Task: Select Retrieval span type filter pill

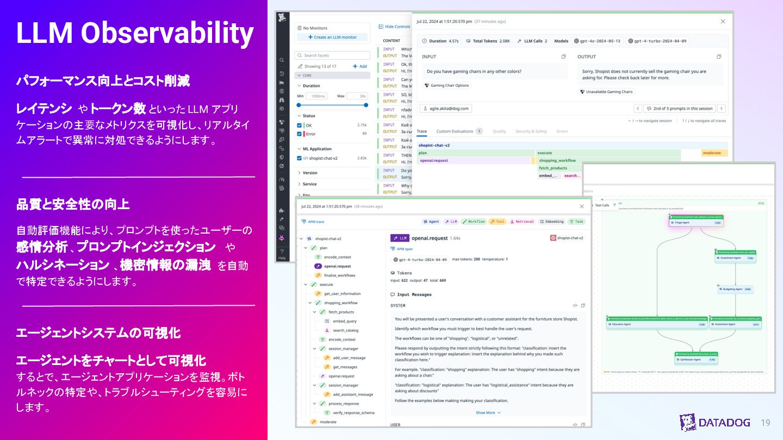Action: tap(522, 222)
